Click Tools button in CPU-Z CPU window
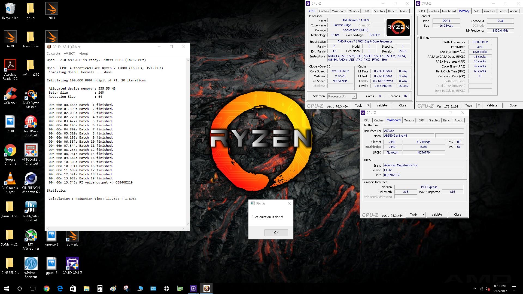Screen dimensions: 523x294 358,105
